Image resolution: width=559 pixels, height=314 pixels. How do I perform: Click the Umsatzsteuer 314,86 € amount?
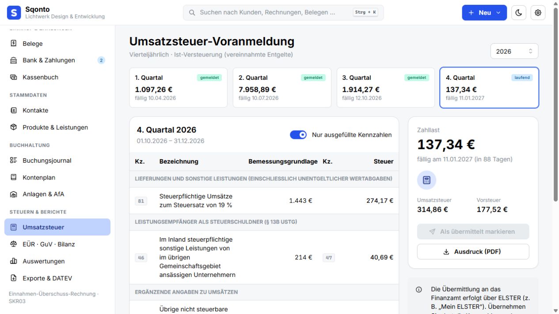click(x=433, y=209)
